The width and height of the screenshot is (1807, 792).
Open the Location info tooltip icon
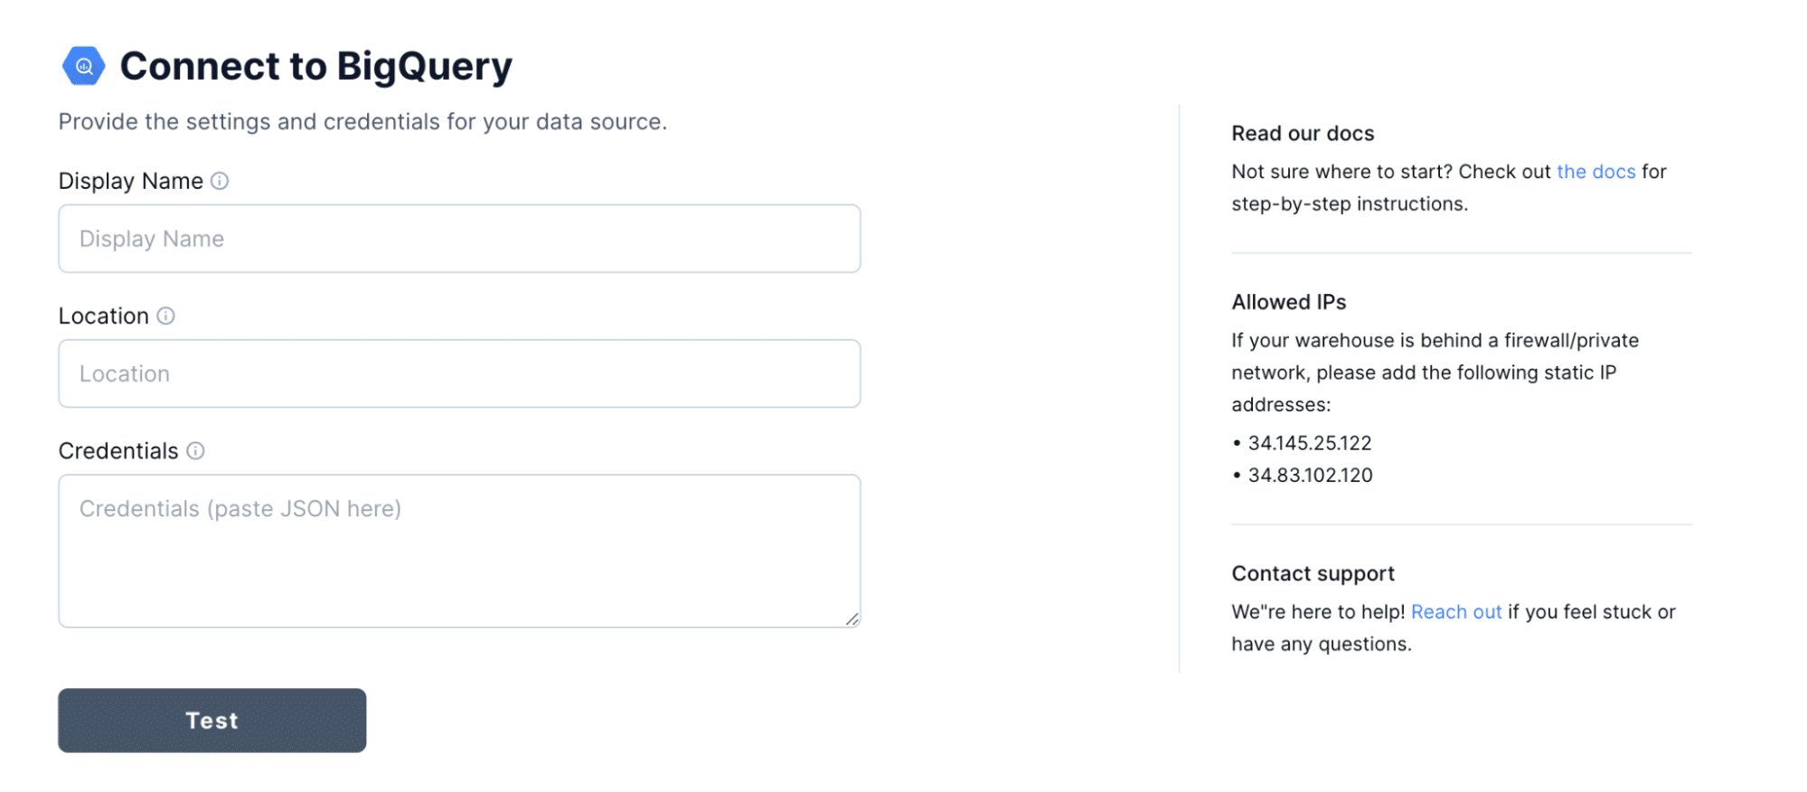pos(165,316)
